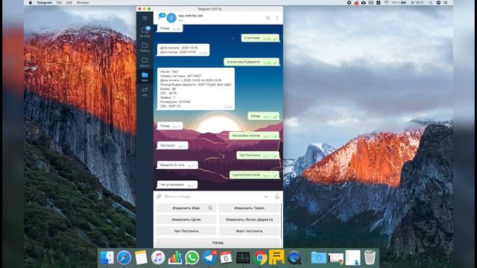Hide the bot keyboard with chevron toggle
Viewport: 477px width, 268px height.
tap(266, 197)
